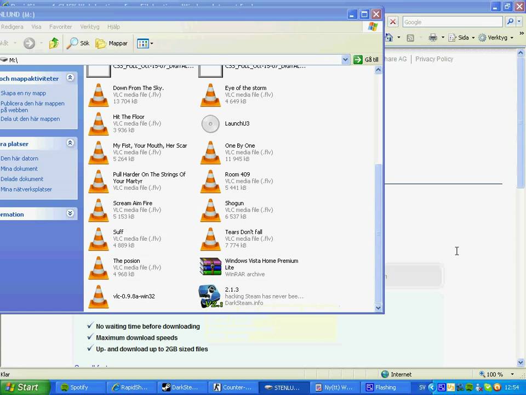The width and height of the screenshot is (526, 395).
Task: Switch to Counter-Strike taskbar button
Action: pos(232,387)
